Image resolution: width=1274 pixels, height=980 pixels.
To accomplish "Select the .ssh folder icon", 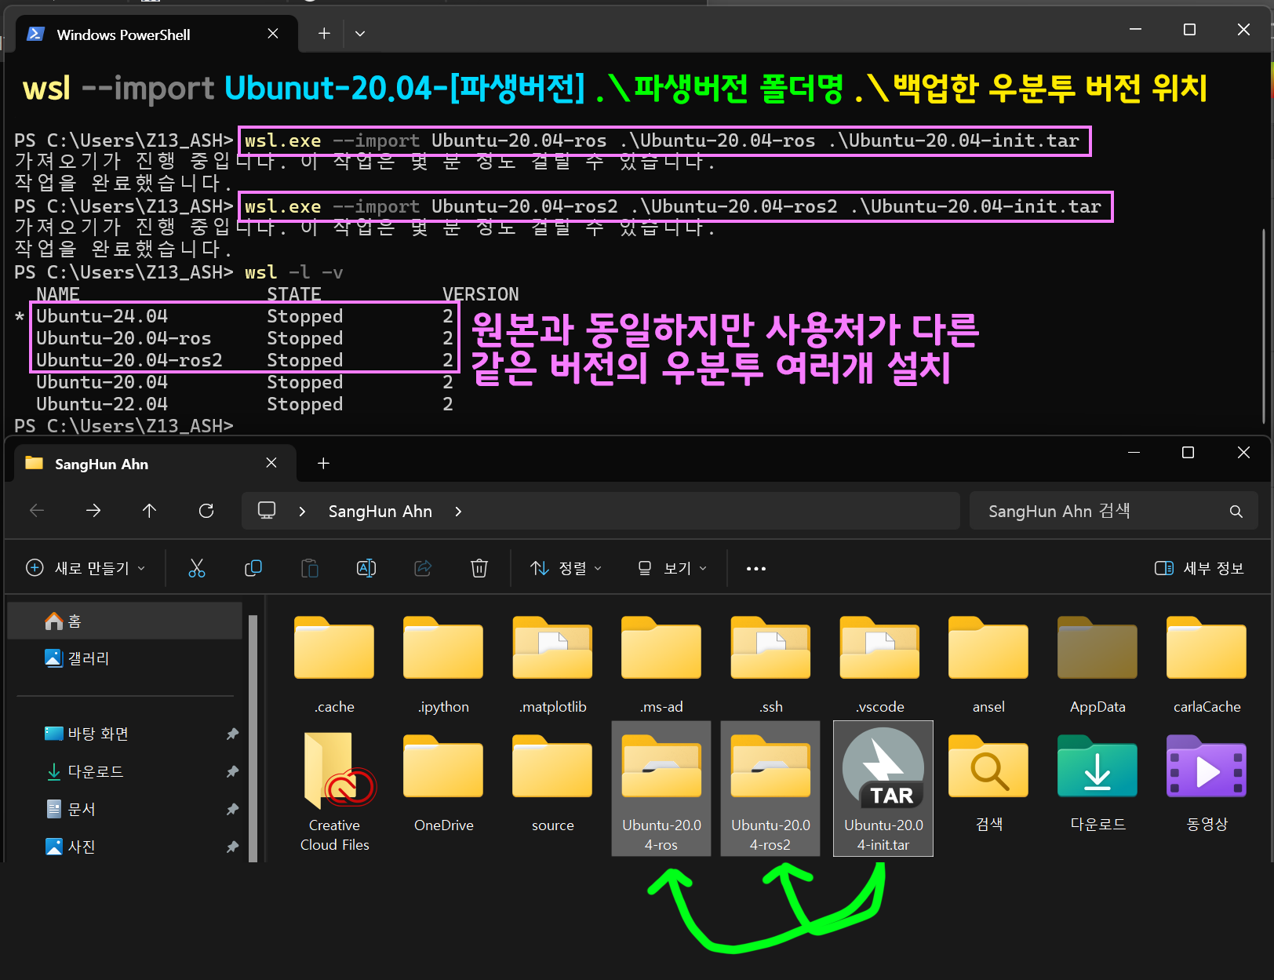I will point(770,648).
